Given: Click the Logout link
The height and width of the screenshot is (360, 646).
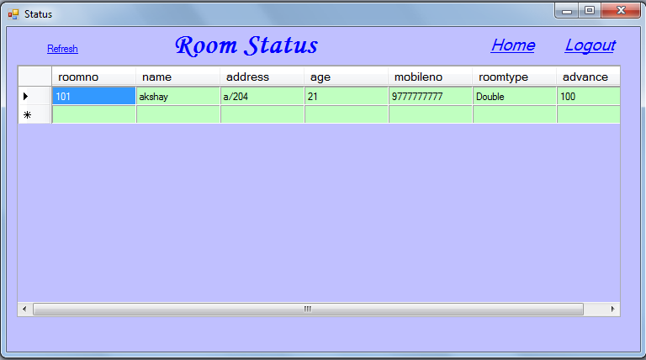Looking at the screenshot, I should click(590, 45).
